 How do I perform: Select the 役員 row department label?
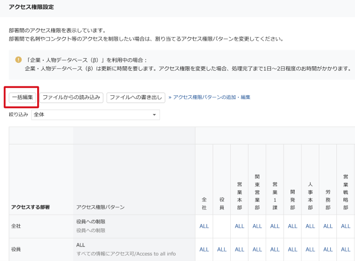pyautogui.click(x=16, y=249)
